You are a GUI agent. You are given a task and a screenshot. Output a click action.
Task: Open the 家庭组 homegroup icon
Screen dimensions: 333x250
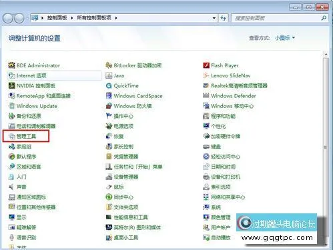[11, 147]
